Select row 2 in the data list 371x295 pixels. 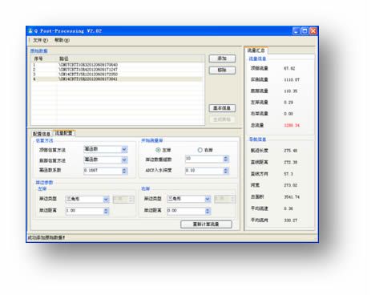click(x=117, y=70)
